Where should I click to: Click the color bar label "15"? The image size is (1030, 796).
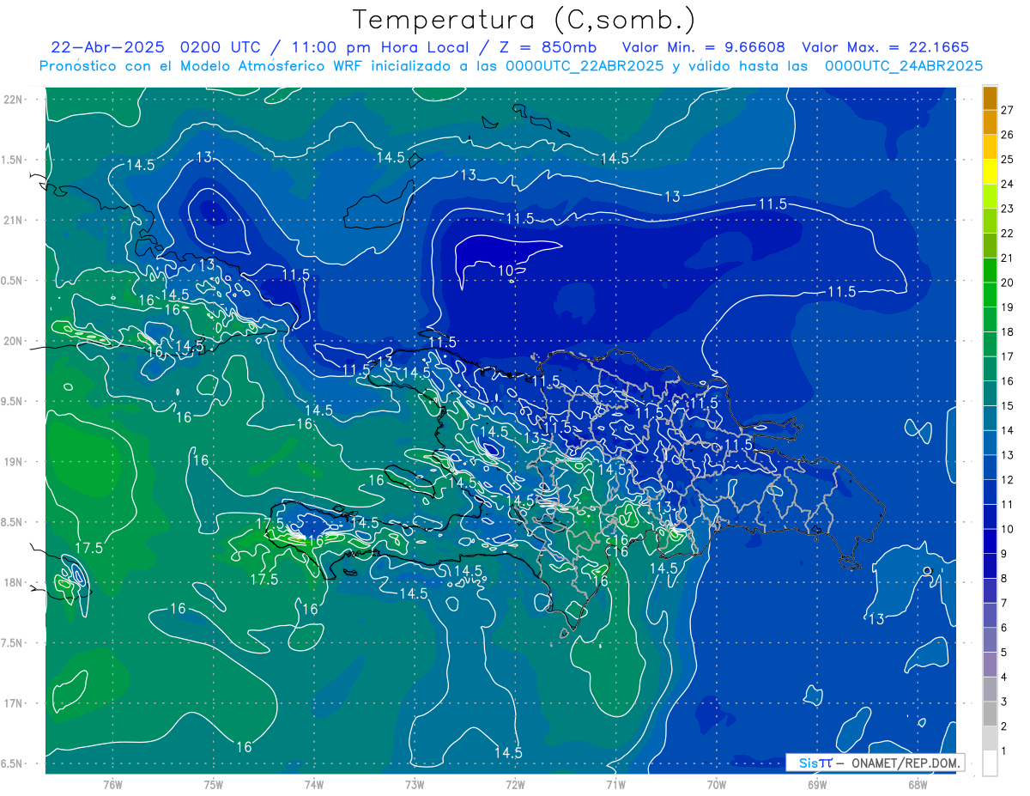[x=1007, y=405]
